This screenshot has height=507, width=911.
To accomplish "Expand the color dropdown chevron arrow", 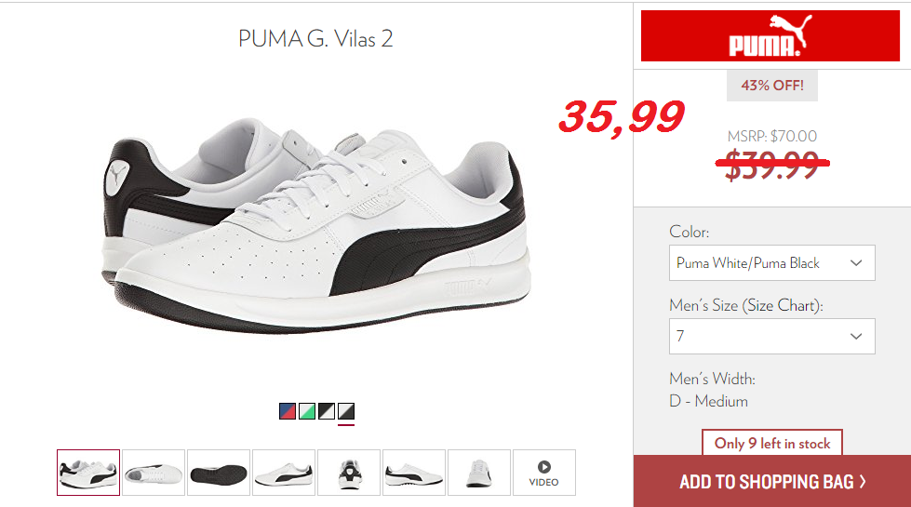I will tap(856, 263).
